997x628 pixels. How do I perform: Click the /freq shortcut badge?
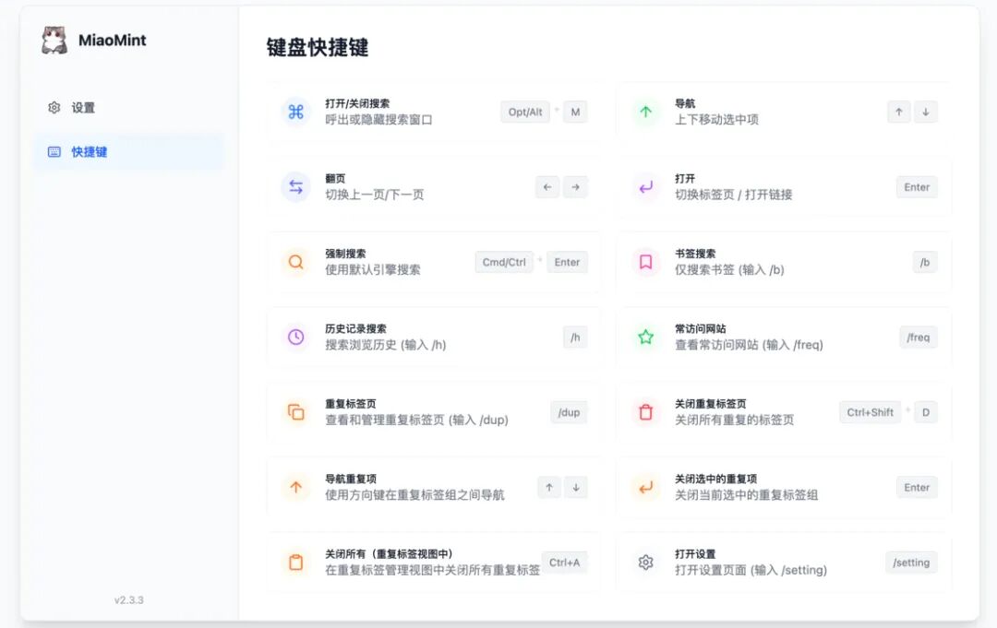click(919, 338)
